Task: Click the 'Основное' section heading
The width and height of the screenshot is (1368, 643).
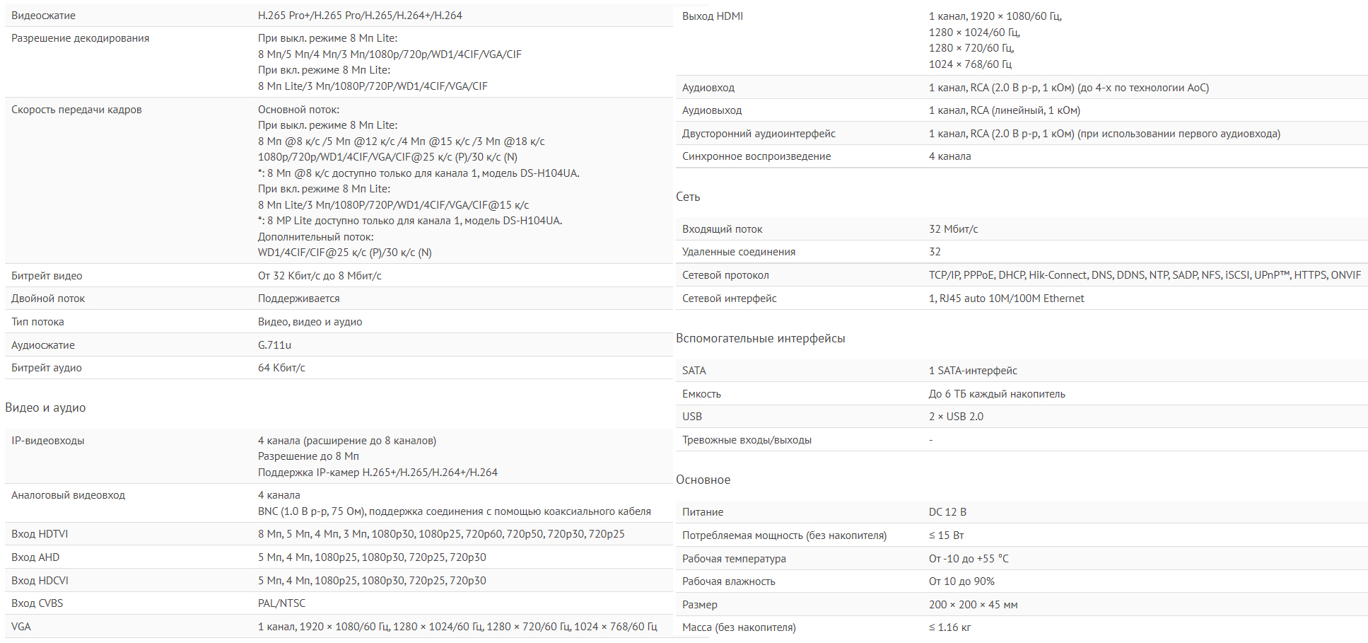Action: click(703, 480)
